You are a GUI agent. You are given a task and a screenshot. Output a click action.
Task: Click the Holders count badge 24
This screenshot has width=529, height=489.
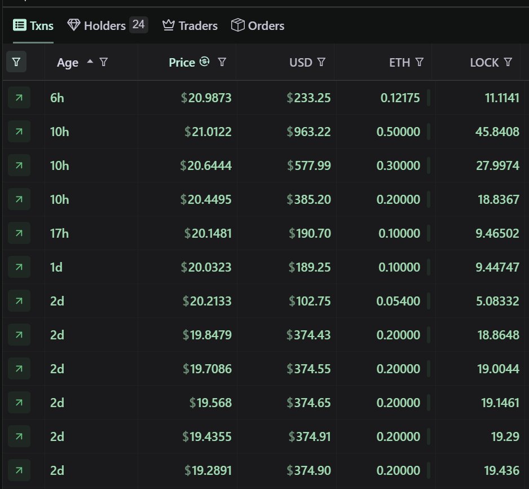(139, 25)
